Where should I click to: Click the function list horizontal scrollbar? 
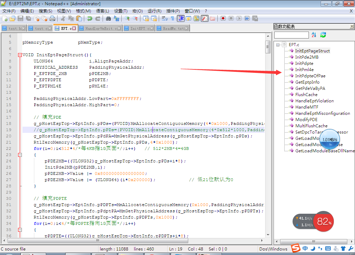[313, 241]
